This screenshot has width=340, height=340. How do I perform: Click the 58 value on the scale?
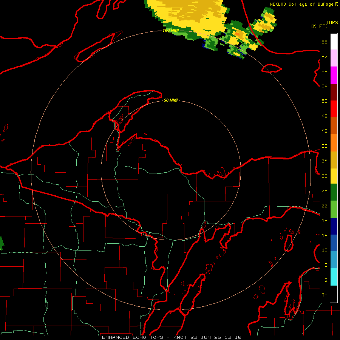(325, 71)
